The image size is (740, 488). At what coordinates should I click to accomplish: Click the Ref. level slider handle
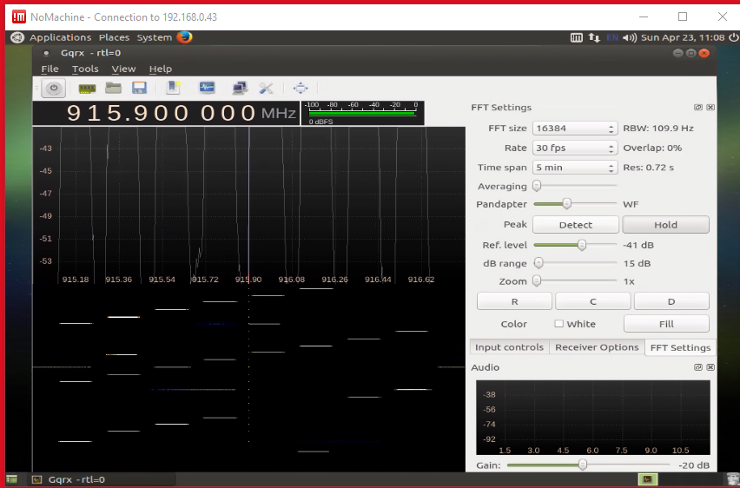(x=582, y=245)
